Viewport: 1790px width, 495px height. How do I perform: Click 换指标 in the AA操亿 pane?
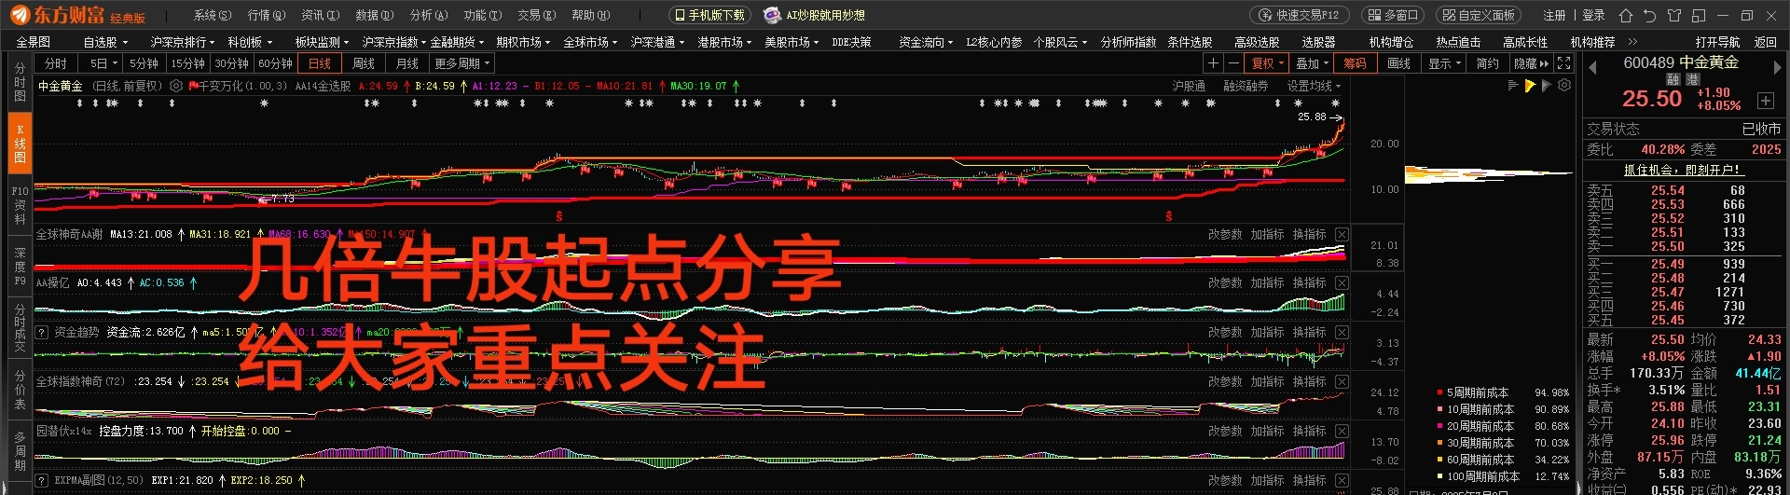tap(1309, 282)
